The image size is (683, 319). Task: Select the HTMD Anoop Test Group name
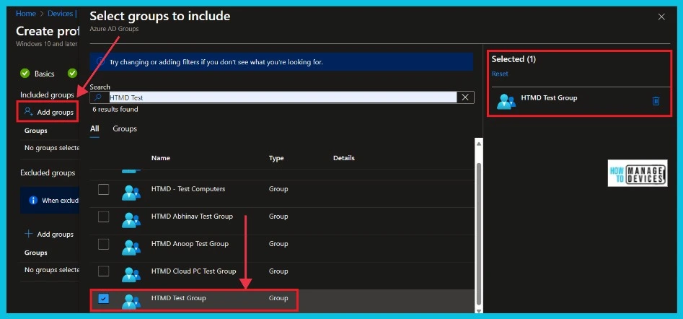[190, 244]
